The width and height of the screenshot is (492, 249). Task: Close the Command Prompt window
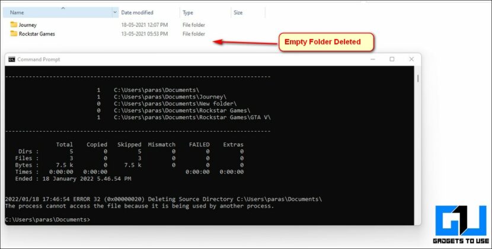[411, 59]
